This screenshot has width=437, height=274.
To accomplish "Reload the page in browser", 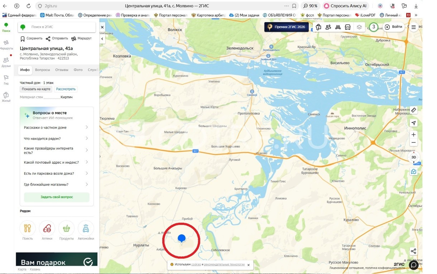I will point(29,6).
